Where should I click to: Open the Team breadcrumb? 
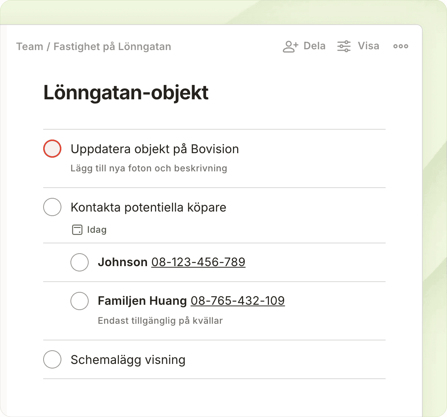pos(30,47)
